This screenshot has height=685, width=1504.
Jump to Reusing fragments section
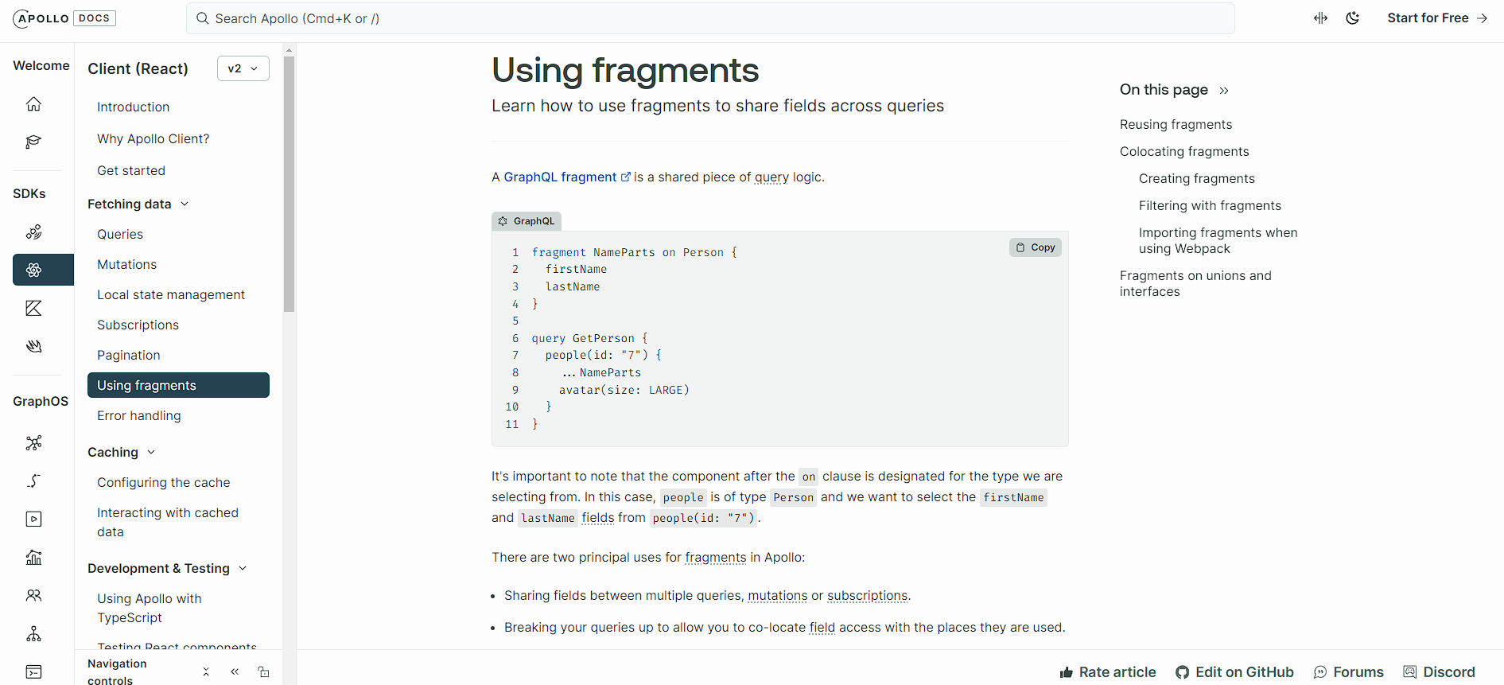click(x=1176, y=125)
